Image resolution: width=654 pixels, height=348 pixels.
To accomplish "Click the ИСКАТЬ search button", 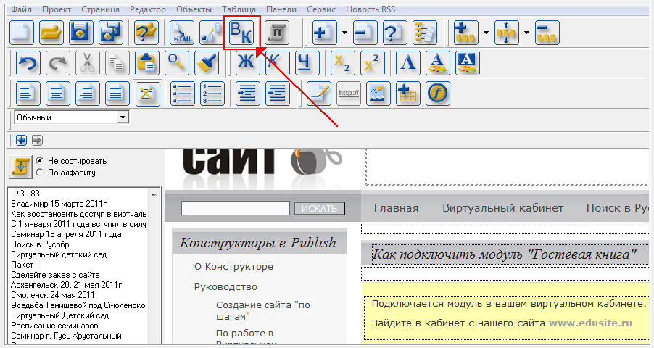I will 319,208.
